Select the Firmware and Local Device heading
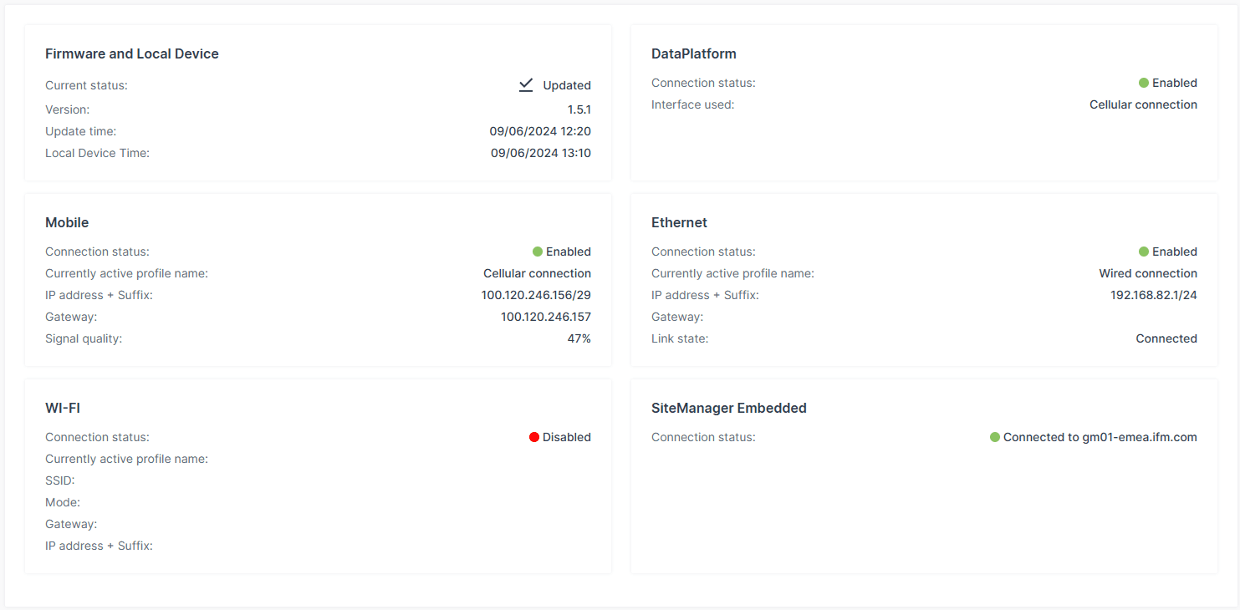 pos(132,53)
